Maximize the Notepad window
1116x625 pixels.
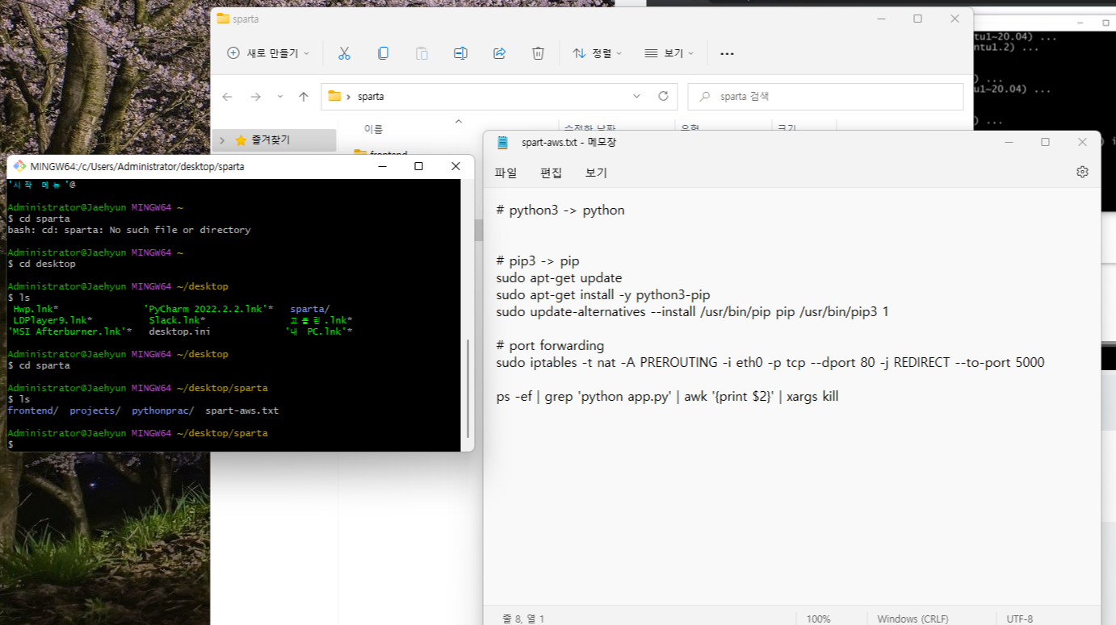click(x=1045, y=142)
